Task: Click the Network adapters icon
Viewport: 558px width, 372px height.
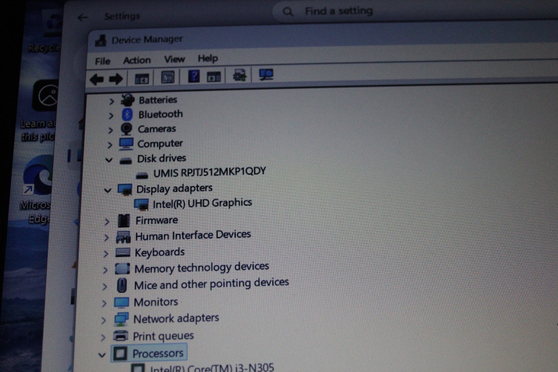Action: point(121,319)
